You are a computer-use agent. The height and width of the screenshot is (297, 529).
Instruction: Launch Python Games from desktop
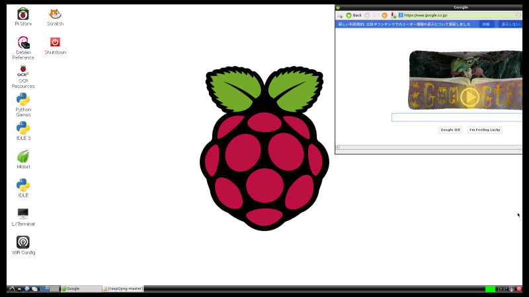point(23,100)
